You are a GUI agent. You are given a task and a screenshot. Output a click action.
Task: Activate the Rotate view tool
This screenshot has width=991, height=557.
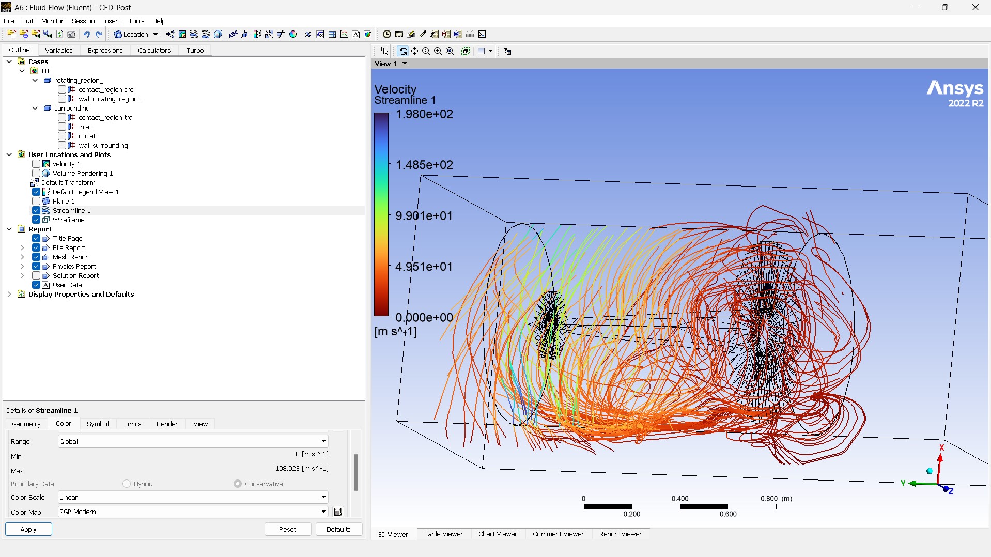point(402,51)
